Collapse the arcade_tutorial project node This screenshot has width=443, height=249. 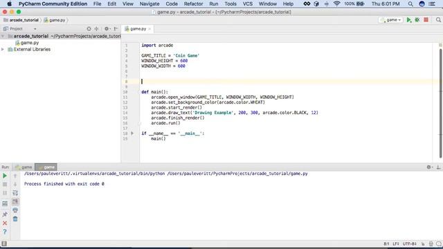click(3, 36)
